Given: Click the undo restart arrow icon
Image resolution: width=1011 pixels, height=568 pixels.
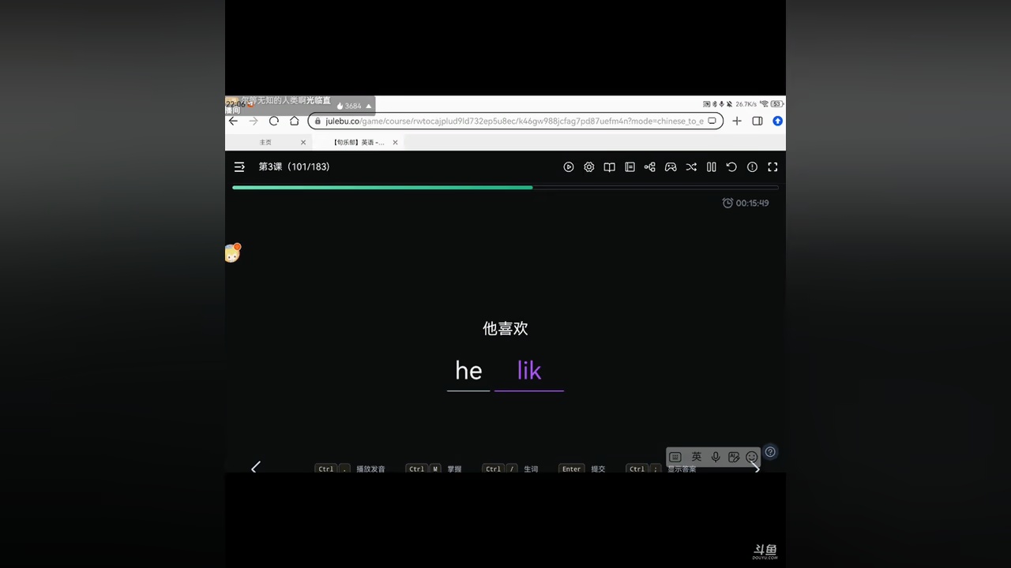Looking at the screenshot, I should click(x=731, y=167).
